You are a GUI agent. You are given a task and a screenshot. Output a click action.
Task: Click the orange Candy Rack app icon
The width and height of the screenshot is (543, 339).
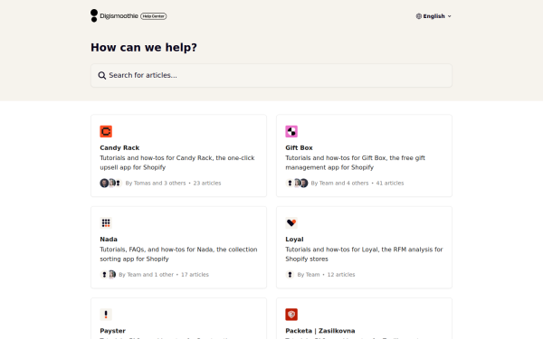(x=106, y=131)
